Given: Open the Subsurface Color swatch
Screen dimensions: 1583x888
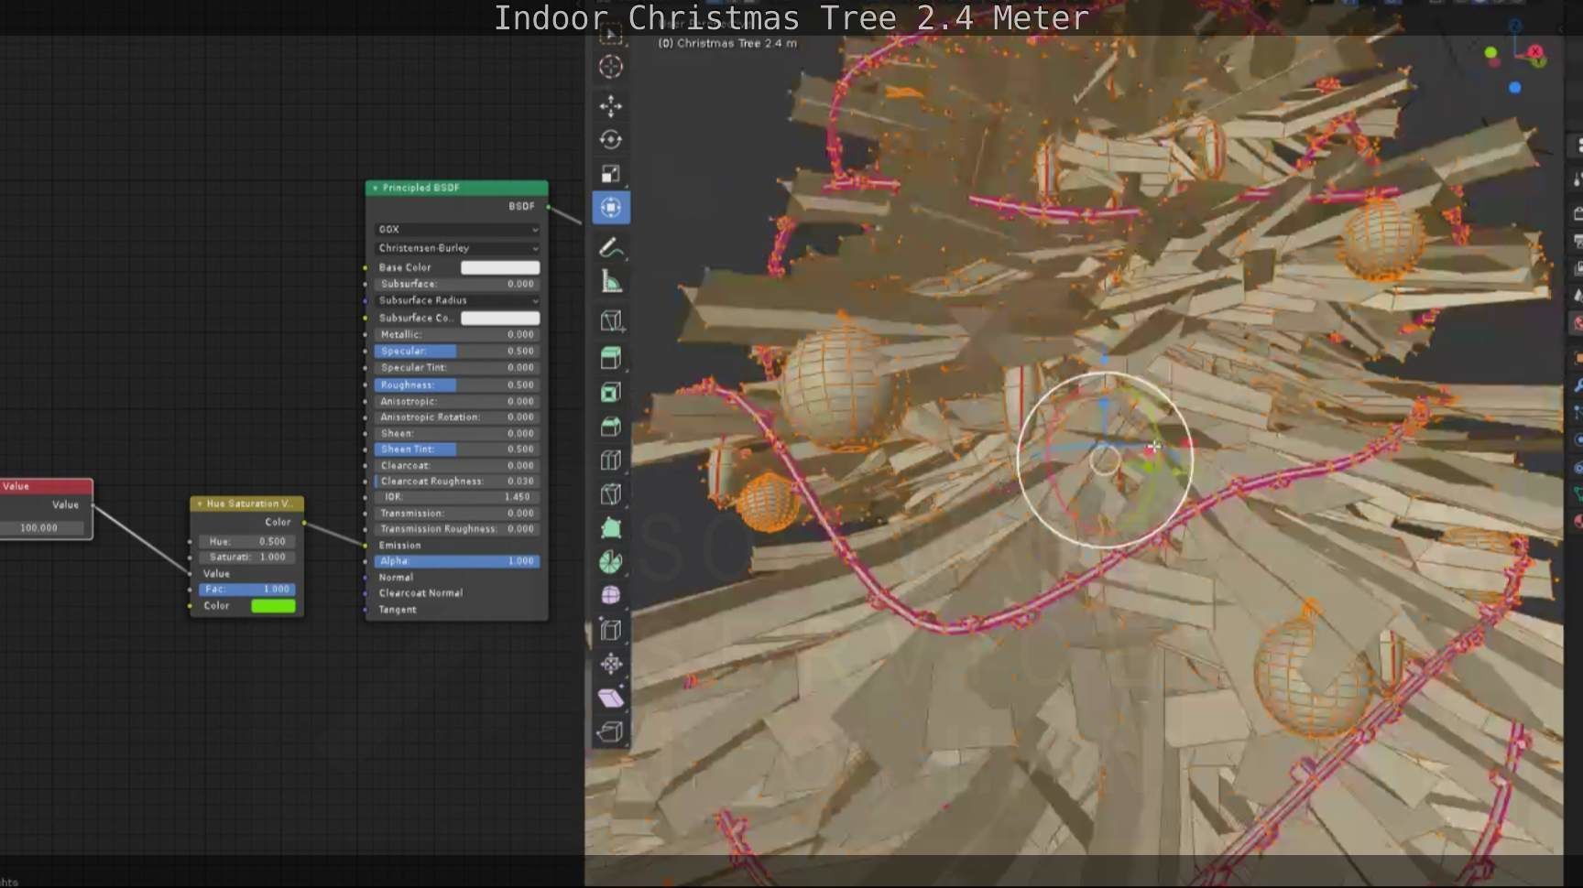Looking at the screenshot, I should coord(500,318).
